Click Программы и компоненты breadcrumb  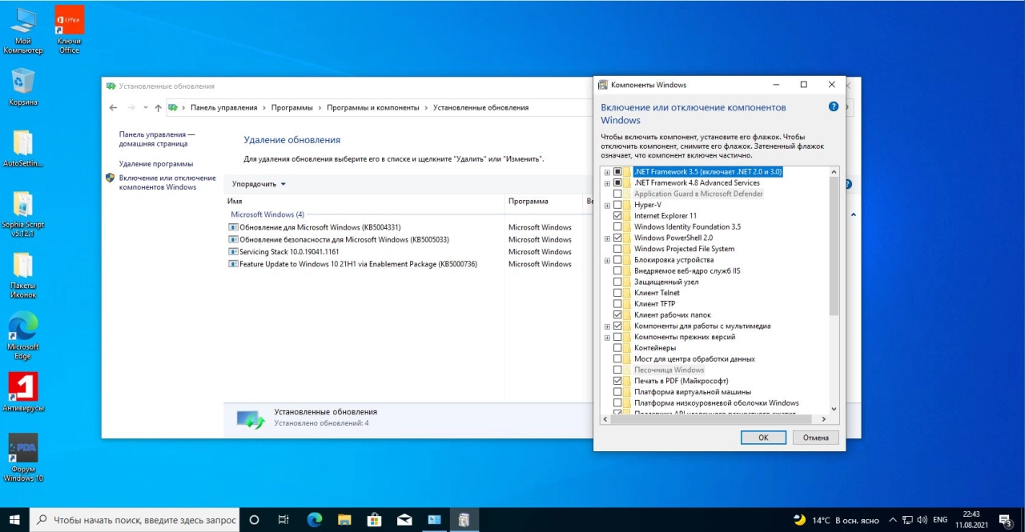coord(373,107)
